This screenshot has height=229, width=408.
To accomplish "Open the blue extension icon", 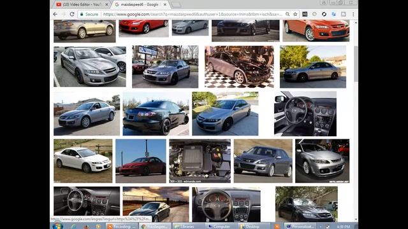I will click(x=333, y=14).
